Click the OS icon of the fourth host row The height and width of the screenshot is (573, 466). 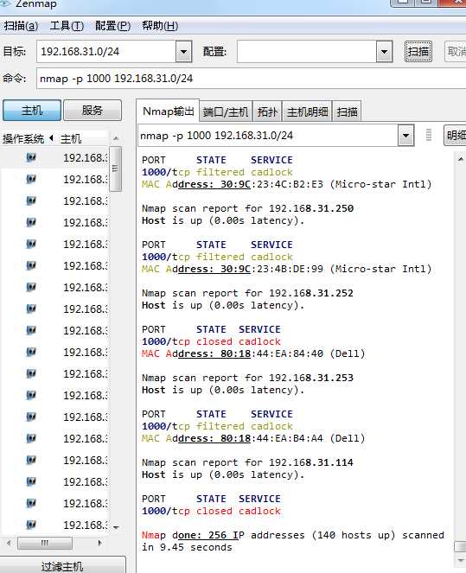pyautogui.click(x=31, y=222)
